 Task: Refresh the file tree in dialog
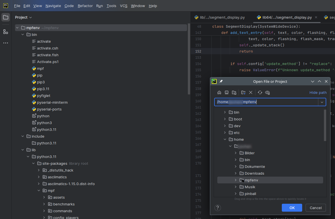click(x=260, y=92)
